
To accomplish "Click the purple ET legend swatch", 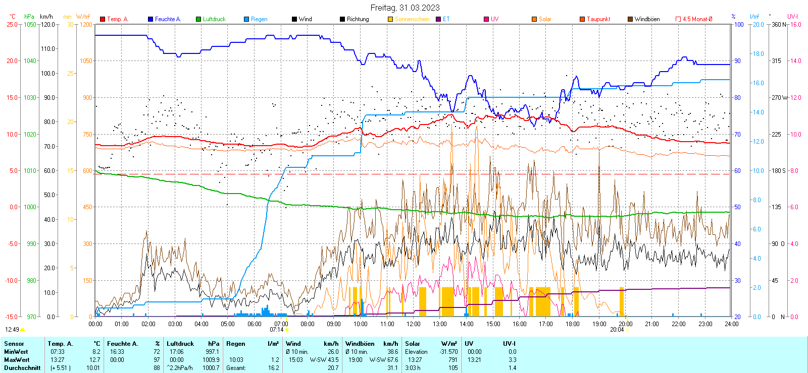I will coord(438,19).
